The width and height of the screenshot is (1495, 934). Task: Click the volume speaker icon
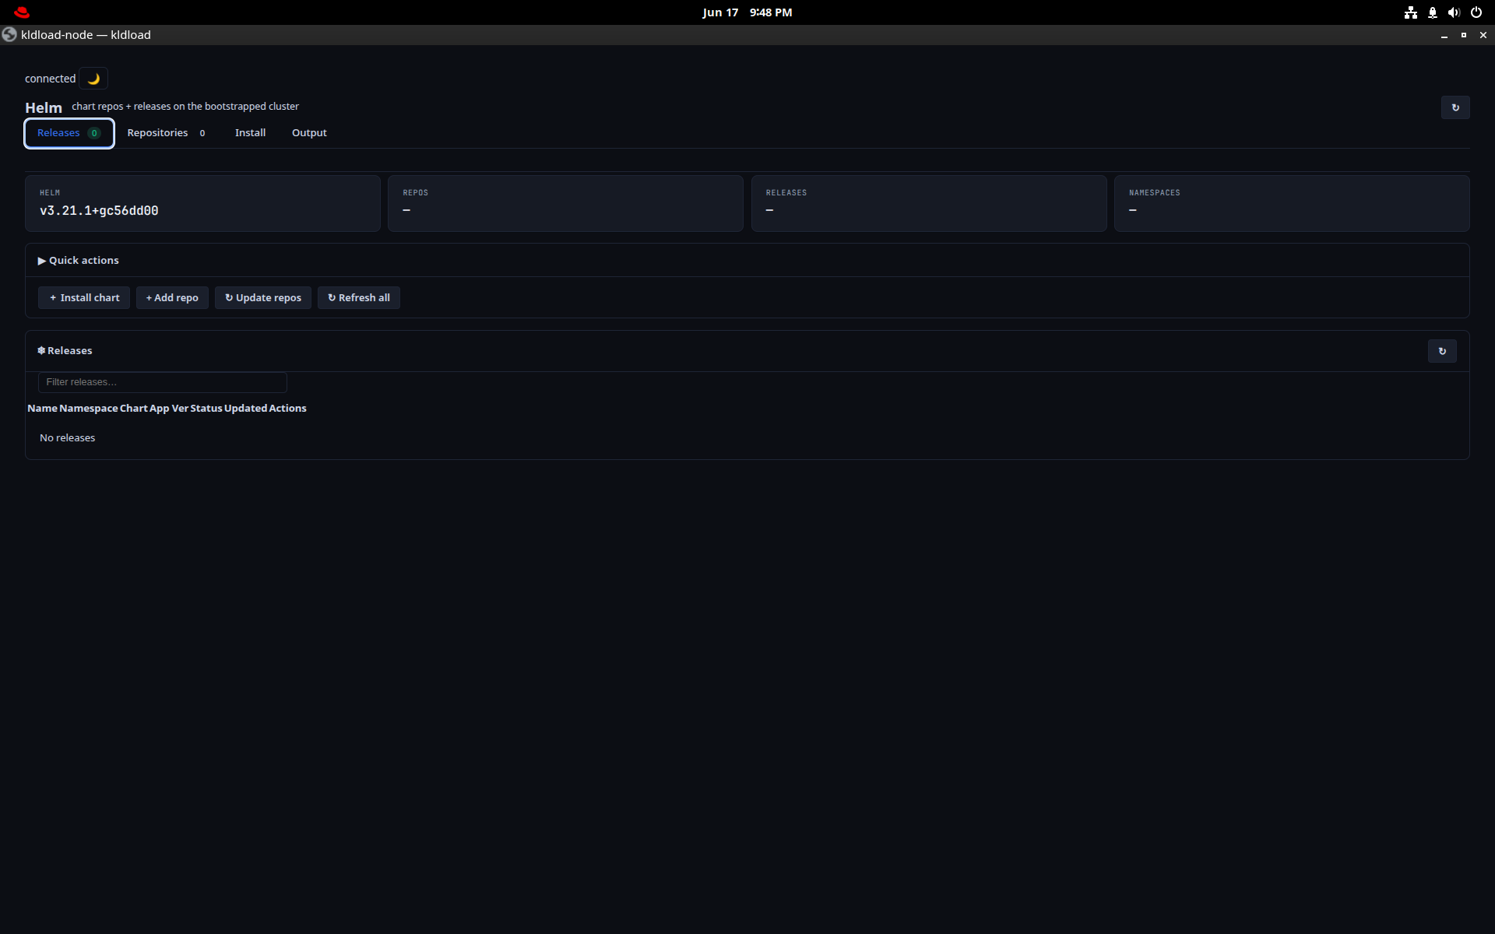(1454, 12)
